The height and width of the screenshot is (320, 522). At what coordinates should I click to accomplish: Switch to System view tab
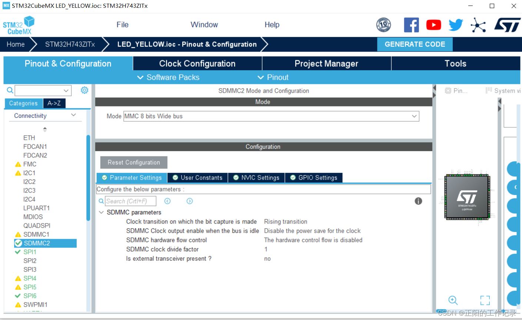tap(503, 91)
